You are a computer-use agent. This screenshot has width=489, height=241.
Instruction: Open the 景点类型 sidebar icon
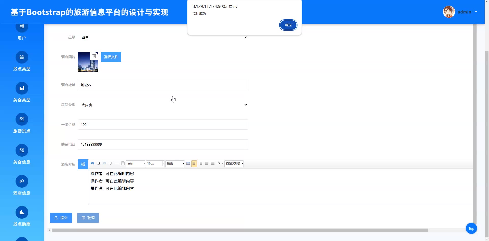(x=22, y=57)
